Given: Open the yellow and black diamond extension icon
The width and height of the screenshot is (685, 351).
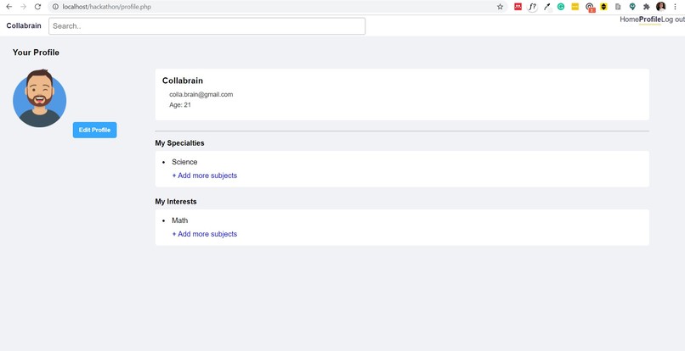Looking at the screenshot, I should pos(603,7).
